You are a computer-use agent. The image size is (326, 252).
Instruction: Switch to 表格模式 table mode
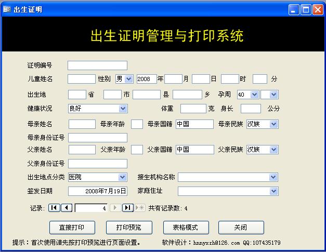coord(186,228)
